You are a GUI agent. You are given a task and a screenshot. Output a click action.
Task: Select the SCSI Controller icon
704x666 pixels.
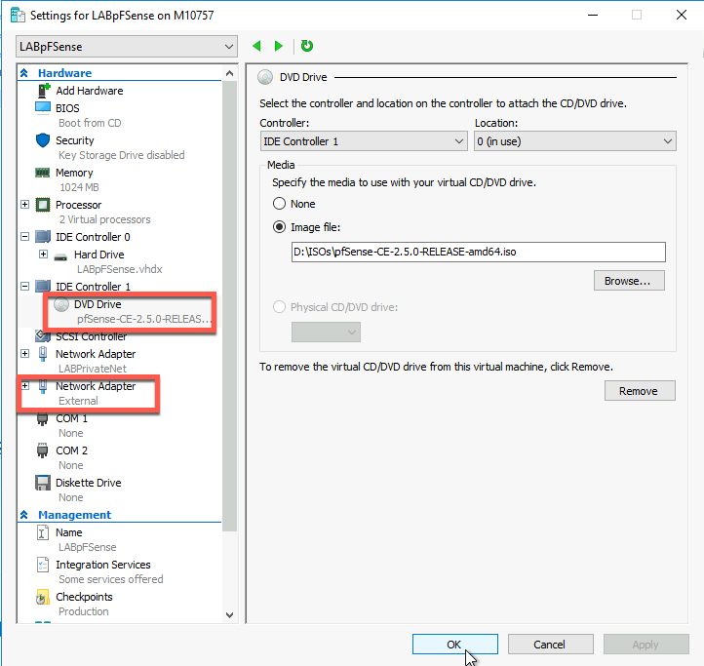point(43,335)
